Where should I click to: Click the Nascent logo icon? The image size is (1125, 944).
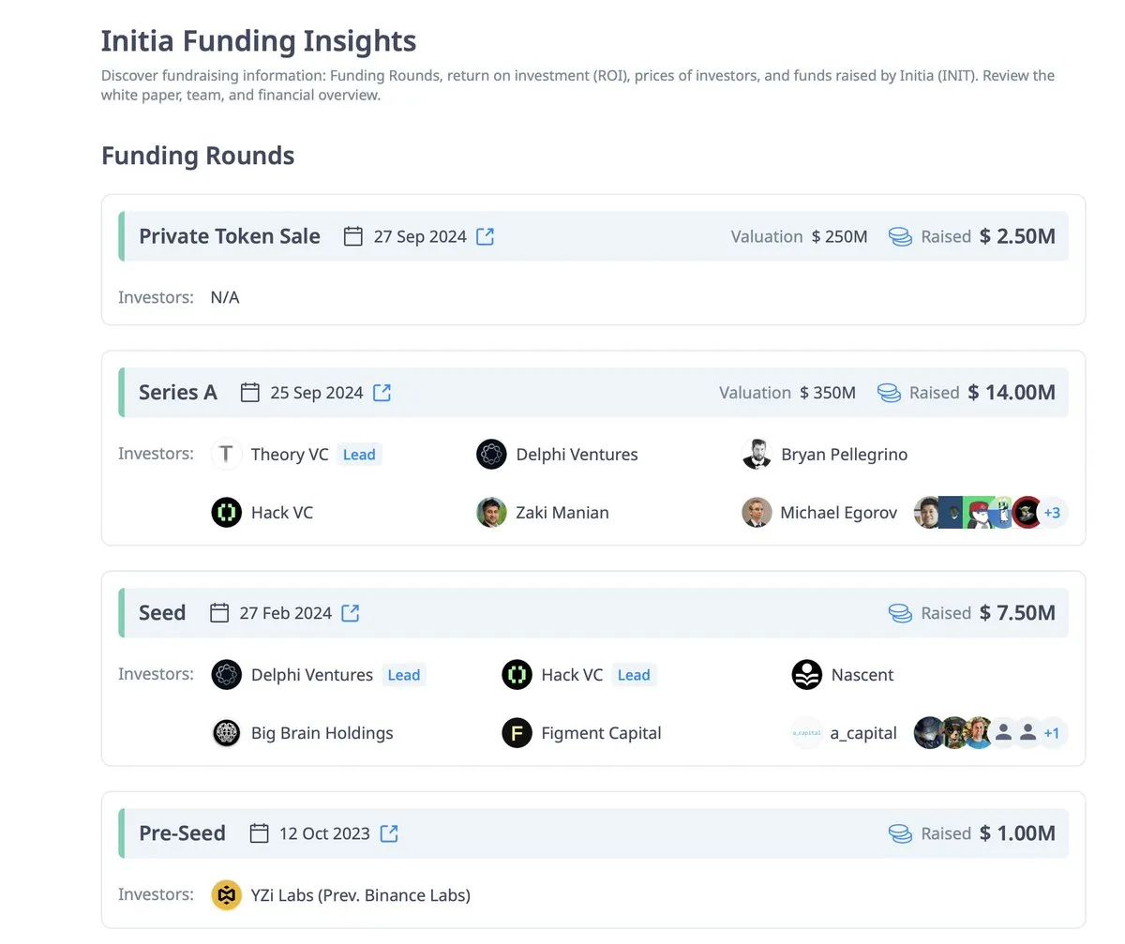806,675
